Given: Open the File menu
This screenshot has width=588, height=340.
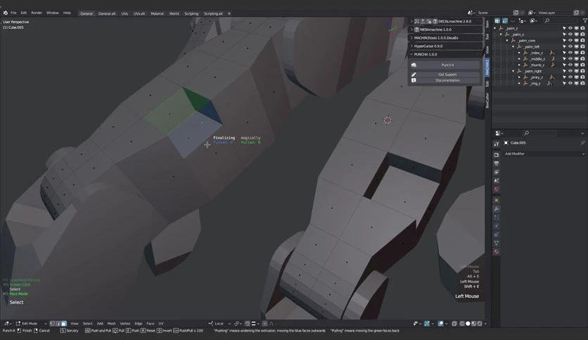Looking at the screenshot, I should click(x=13, y=13).
